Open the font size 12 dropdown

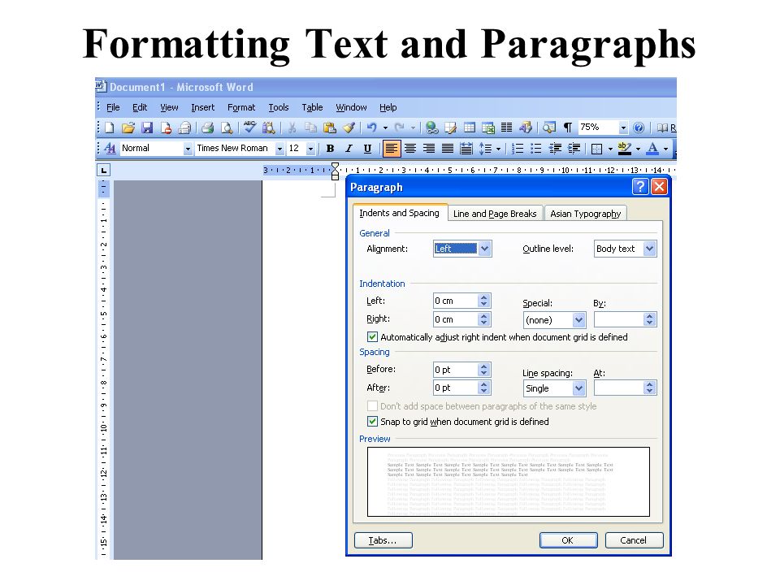coord(310,148)
